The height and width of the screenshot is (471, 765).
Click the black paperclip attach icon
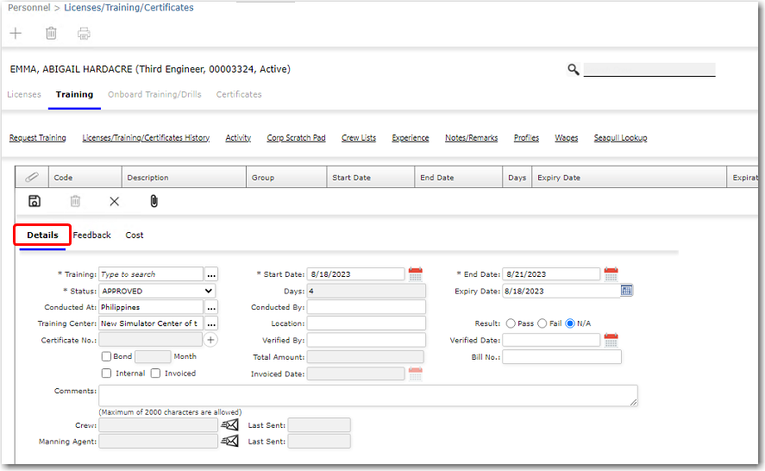pyautogui.click(x=154, y=201)
